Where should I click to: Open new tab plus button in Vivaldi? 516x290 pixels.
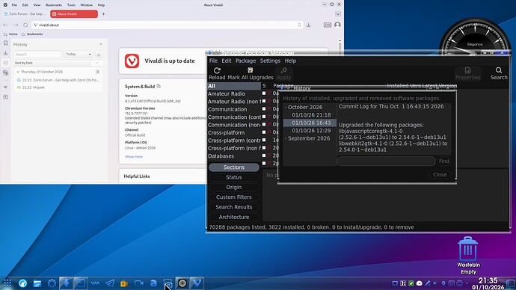click(x=103, y=14)
